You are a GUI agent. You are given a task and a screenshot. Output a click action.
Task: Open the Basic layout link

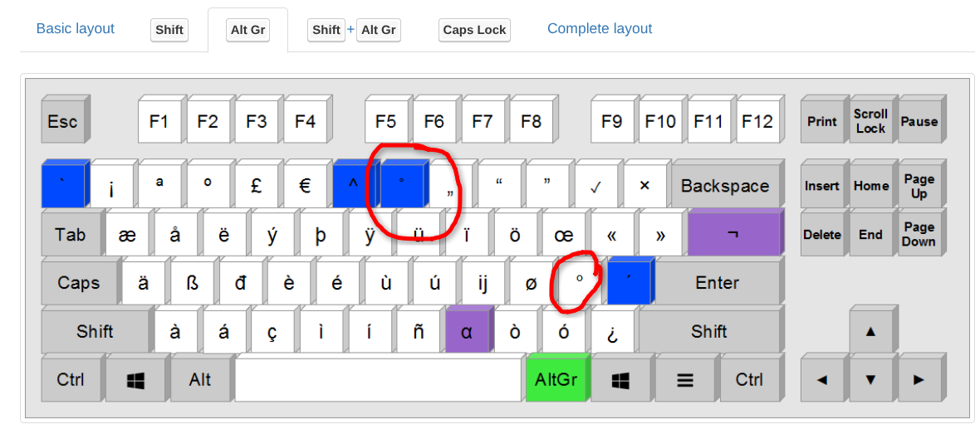tap(76, 29)
